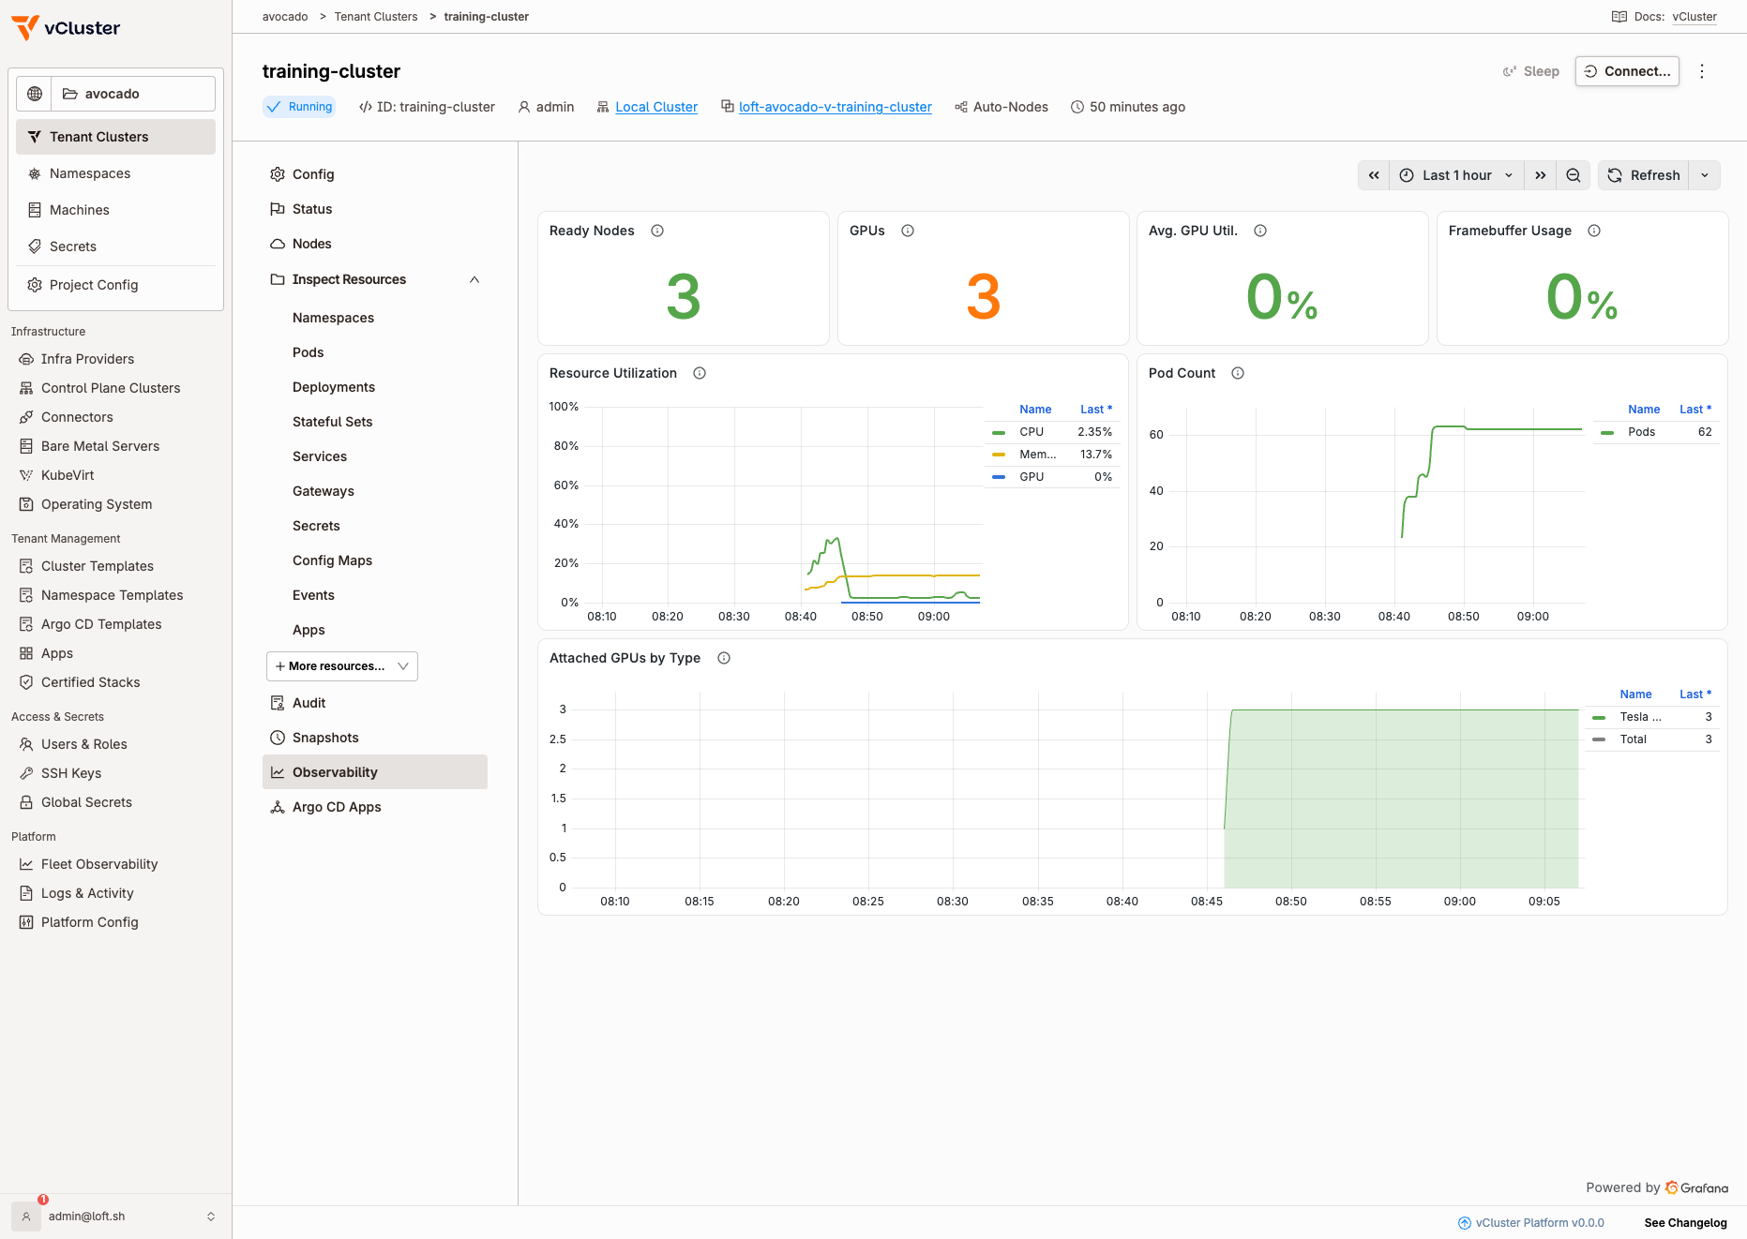Go to avocado breadcrumb
Viewport: 1747px width, 1239px height.
(x=285, y=17)
